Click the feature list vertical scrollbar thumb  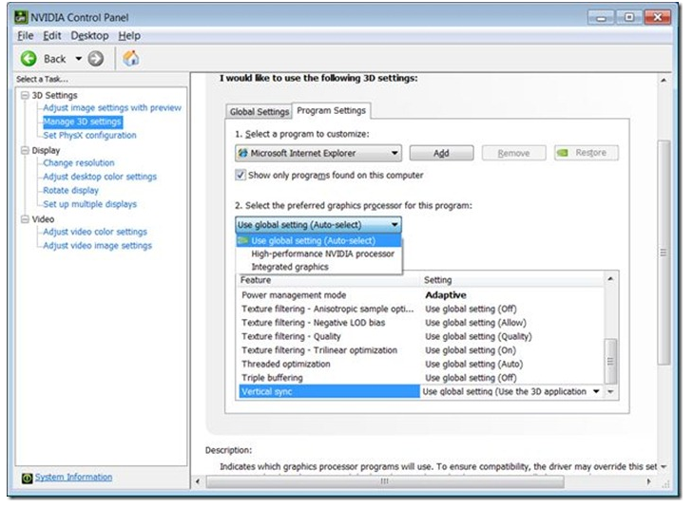pos(610,362)
